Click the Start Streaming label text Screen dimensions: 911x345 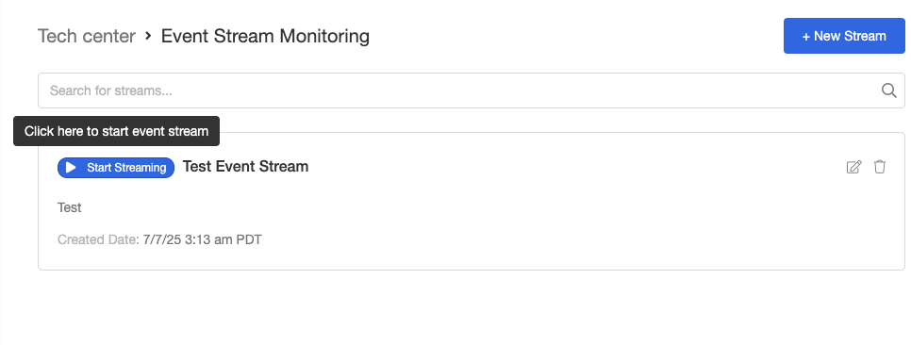click(x=126, y=168)
